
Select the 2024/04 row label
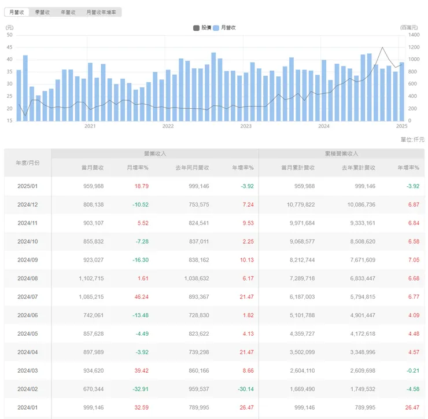tap(28, 352)
